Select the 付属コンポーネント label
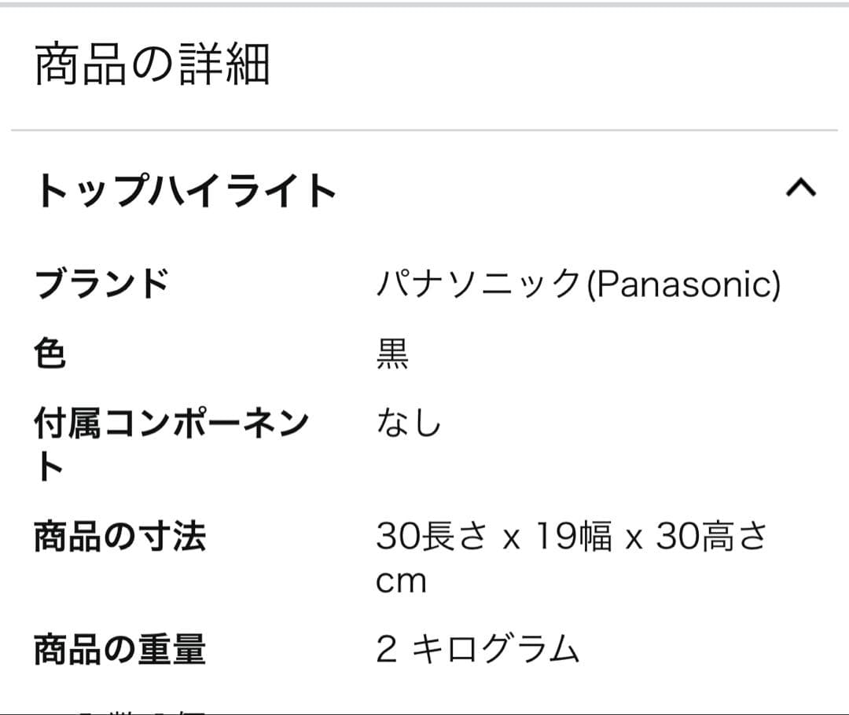 pyautogui.click(x=171, y=424)
